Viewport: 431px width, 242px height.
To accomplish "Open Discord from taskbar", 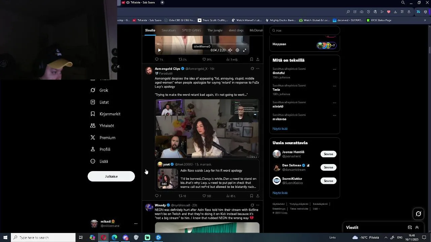I will (126, 238).
